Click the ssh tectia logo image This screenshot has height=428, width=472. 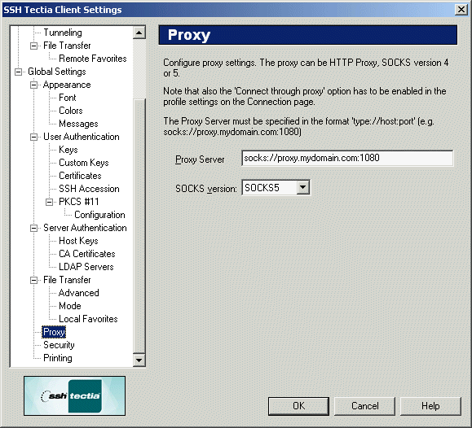tap(75, 395)
